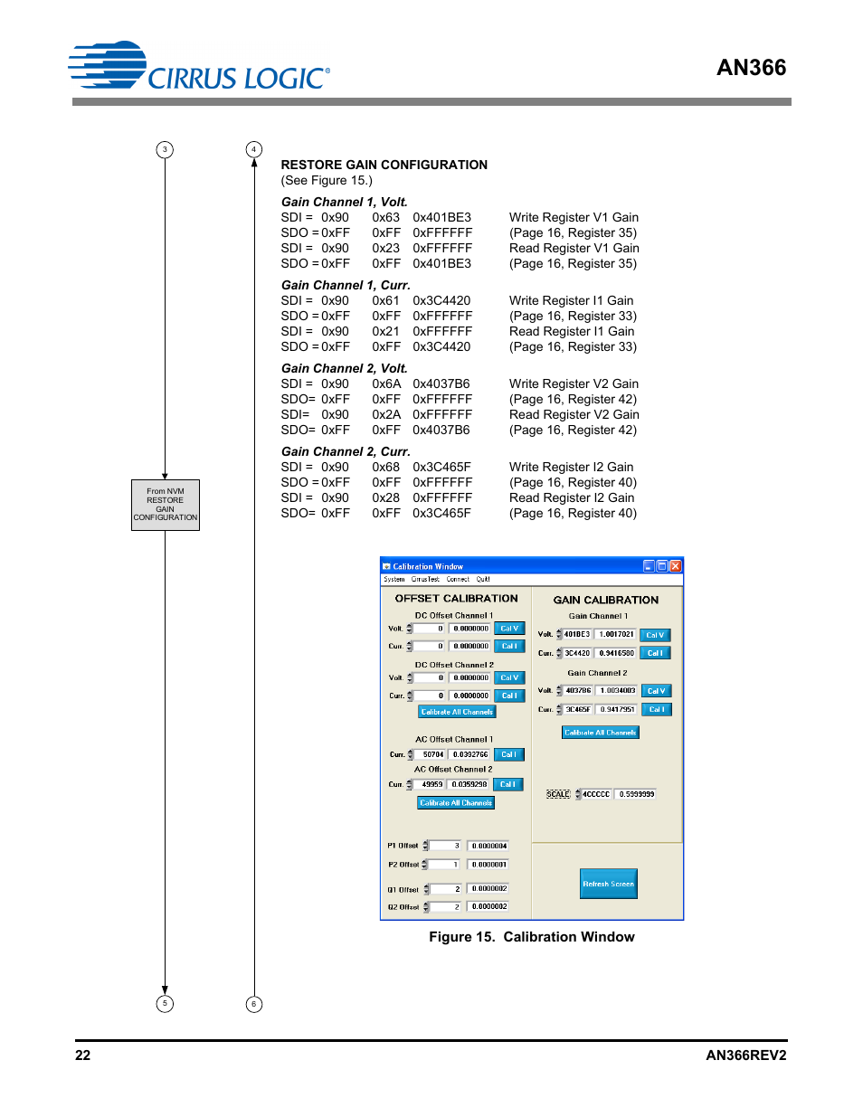Click Cal V for DC Offset Channel 2
Viewport: 863px width, 1117px height.
click(x=509, y=677)
